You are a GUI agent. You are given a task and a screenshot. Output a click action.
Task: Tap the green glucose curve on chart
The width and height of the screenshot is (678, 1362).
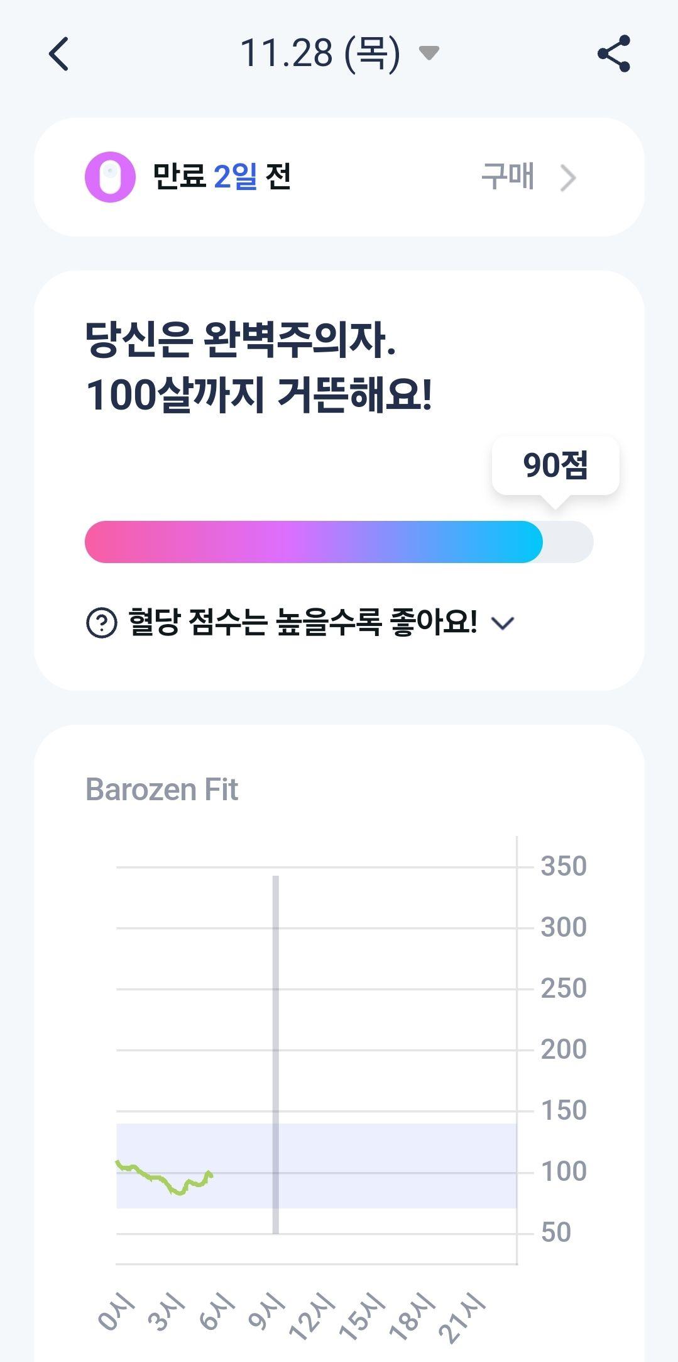(x=165, y=1178)
